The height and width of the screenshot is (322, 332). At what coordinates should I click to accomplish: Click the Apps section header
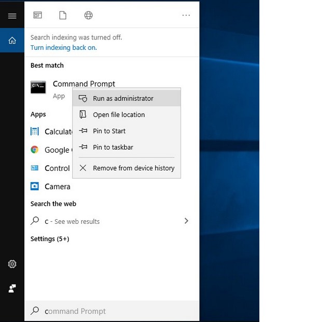pyautogui.click(x=38, y=114)
